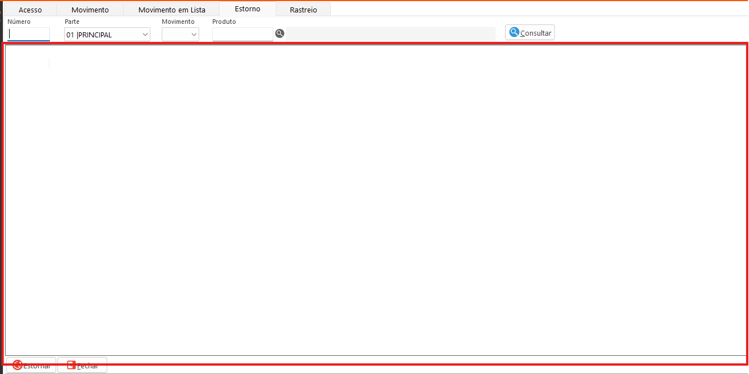
Task: Select the Estorno tab
Action: [247, 9]
